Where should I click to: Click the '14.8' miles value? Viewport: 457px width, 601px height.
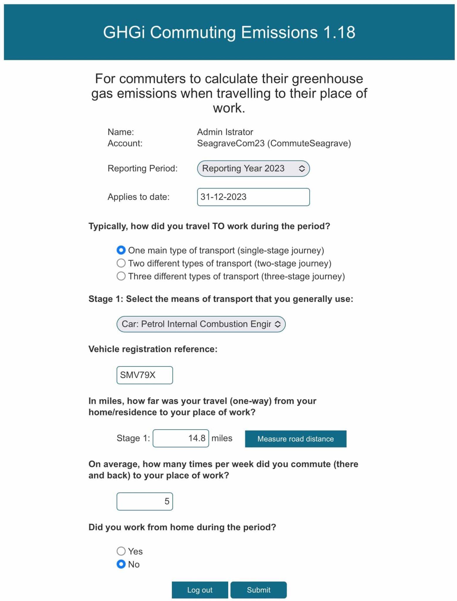(x=198, y=438)
